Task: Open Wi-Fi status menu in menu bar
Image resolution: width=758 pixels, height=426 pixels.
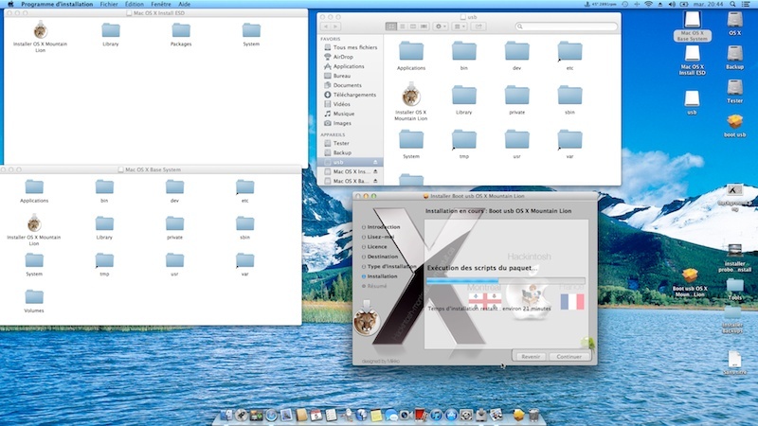Action: coord(648,4)
